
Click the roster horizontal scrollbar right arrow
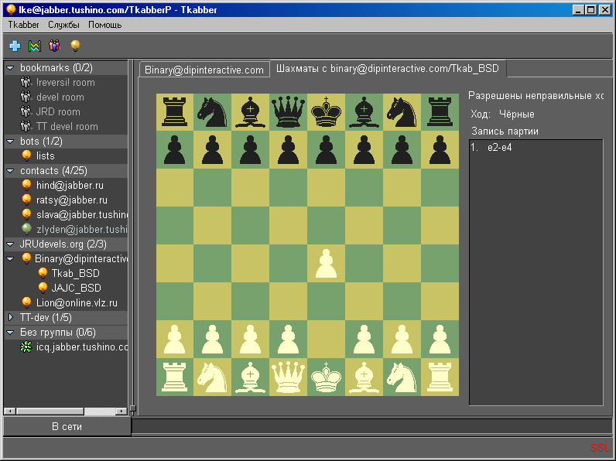[x=122, y=411]
